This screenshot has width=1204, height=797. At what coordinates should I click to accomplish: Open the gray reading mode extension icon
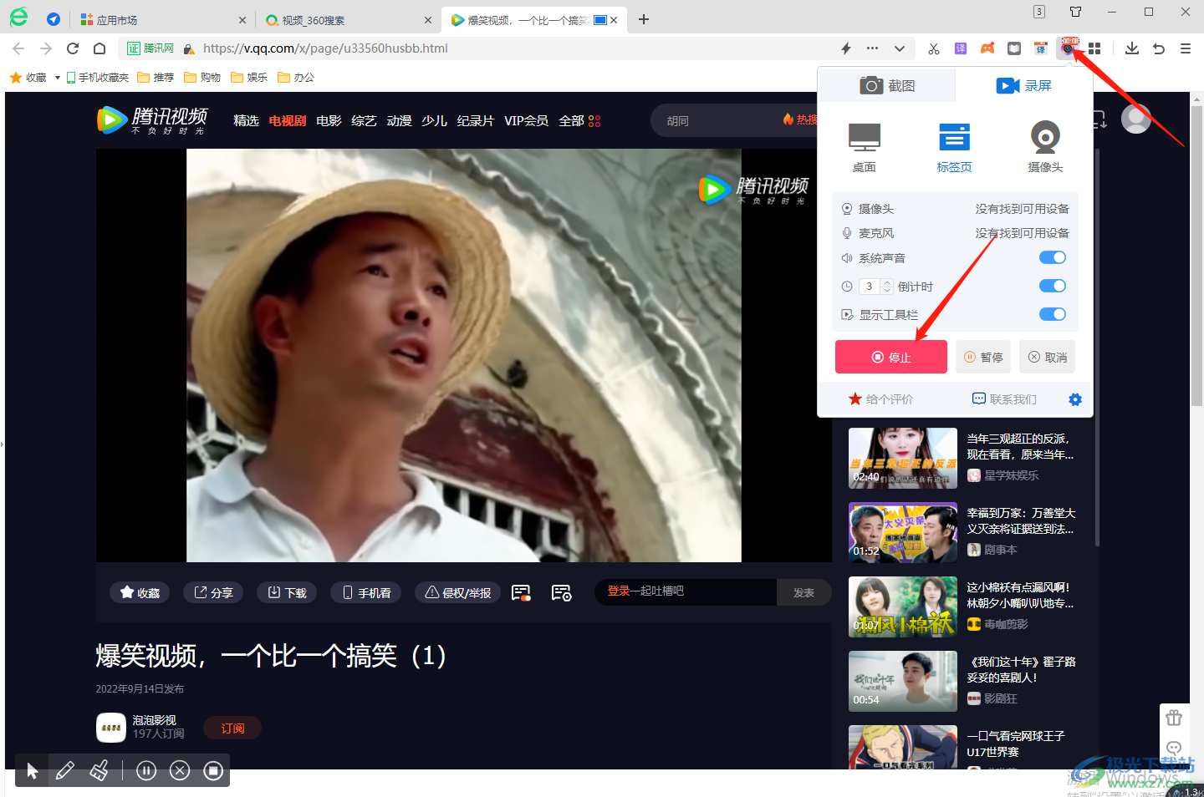(1014, 48)
